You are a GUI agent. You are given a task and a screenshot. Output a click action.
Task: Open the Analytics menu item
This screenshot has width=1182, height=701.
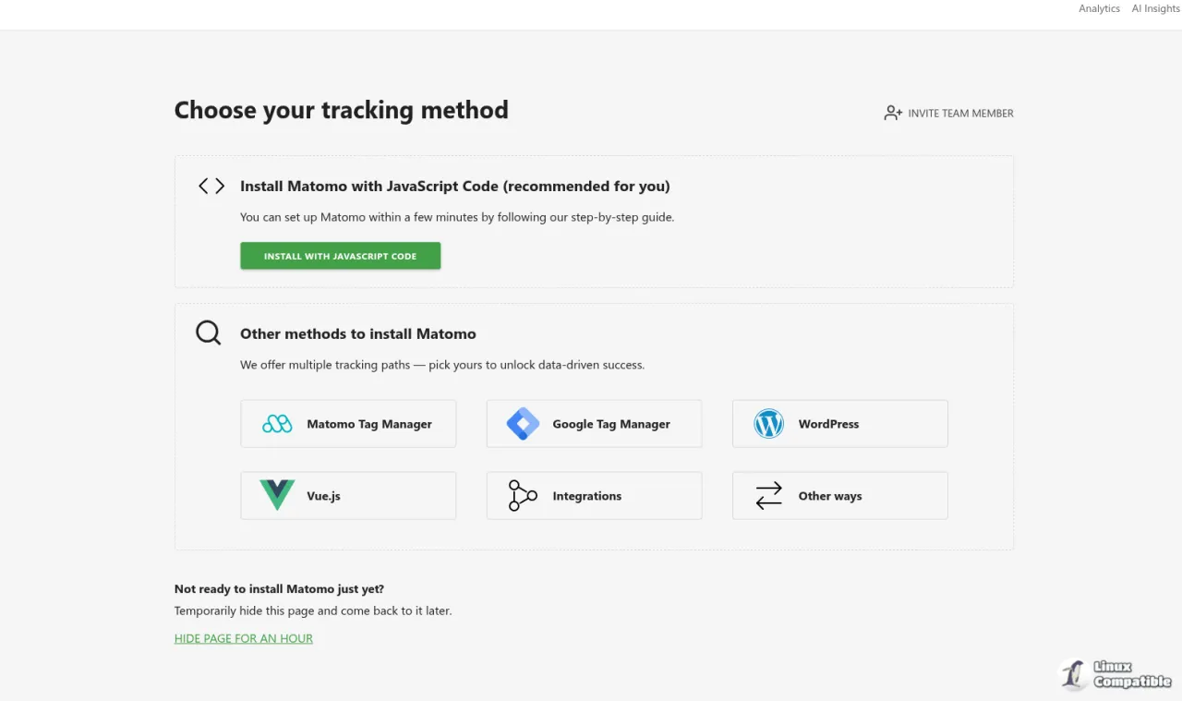click(x=1099, y=8)
